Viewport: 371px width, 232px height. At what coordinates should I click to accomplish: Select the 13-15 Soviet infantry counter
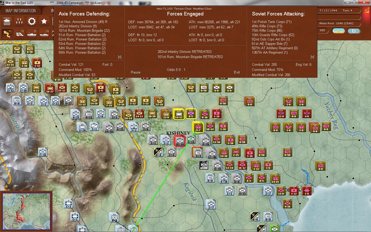point(10,62)
